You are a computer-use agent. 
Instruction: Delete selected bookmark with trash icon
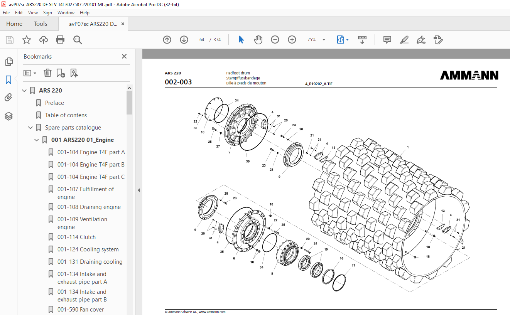click(x=47, y=73)
